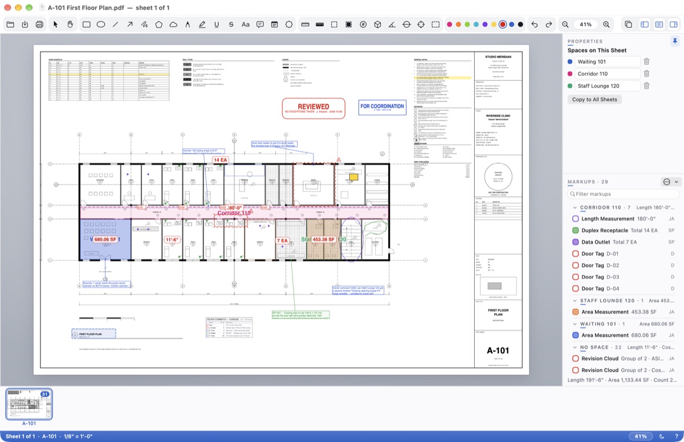Open the markups options dropdown

click(x=671, y=182)
